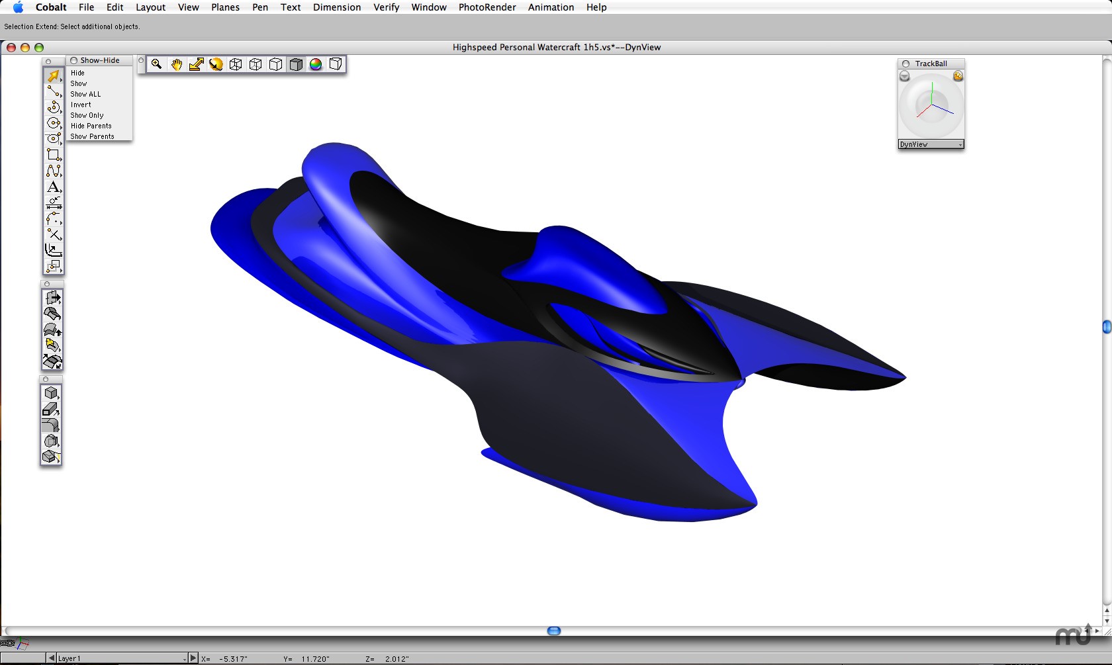Viewport: 1112px width, 665px height.
Task: Pick the Spline curve tool
Action: 53,171
